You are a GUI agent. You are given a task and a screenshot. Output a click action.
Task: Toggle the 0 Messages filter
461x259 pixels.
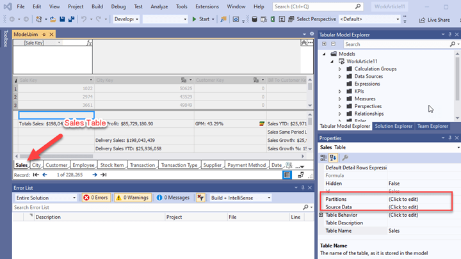pyautogui.click(x=173, y=198)
